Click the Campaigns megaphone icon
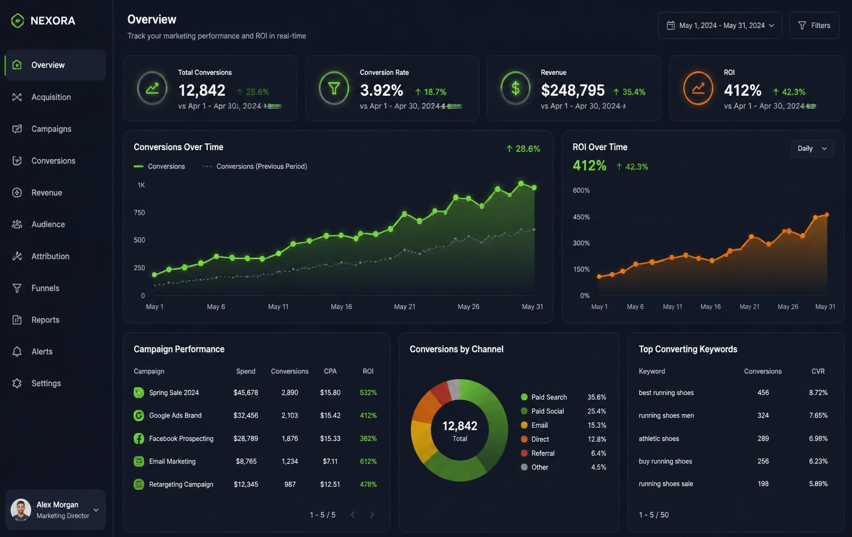Viewport: 852px width, 537px height. 17,129
